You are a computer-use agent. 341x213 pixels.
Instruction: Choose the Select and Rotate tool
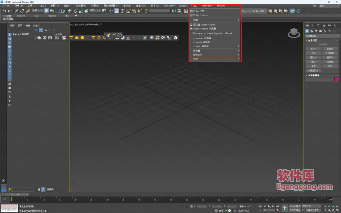coord(75,11)
